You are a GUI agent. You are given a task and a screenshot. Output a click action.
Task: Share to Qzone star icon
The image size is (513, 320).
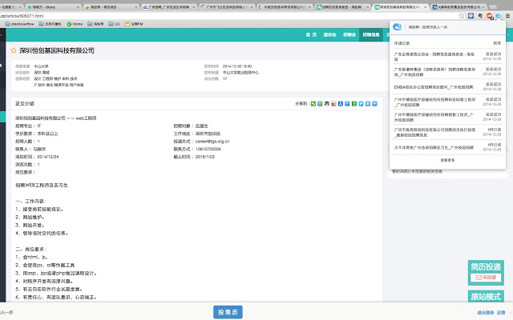pyautogui.click(x=320, y=104)
